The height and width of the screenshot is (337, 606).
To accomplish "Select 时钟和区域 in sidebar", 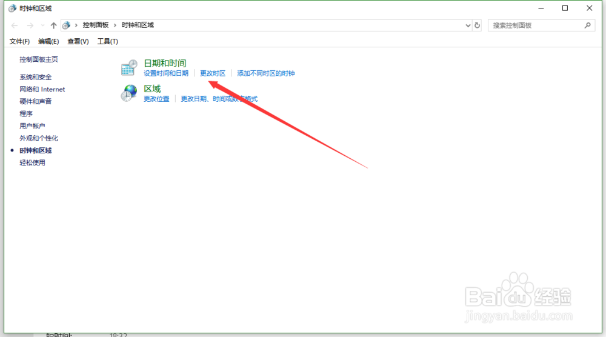I will click(36, 150).
